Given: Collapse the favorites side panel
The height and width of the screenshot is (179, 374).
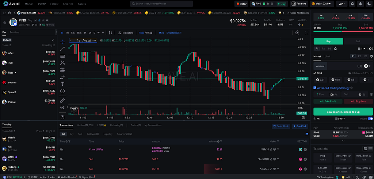Looking at the screenshot, I should click(x=56, y=32).
